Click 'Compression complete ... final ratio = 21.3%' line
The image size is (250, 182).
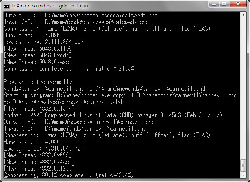coord(69,68)
